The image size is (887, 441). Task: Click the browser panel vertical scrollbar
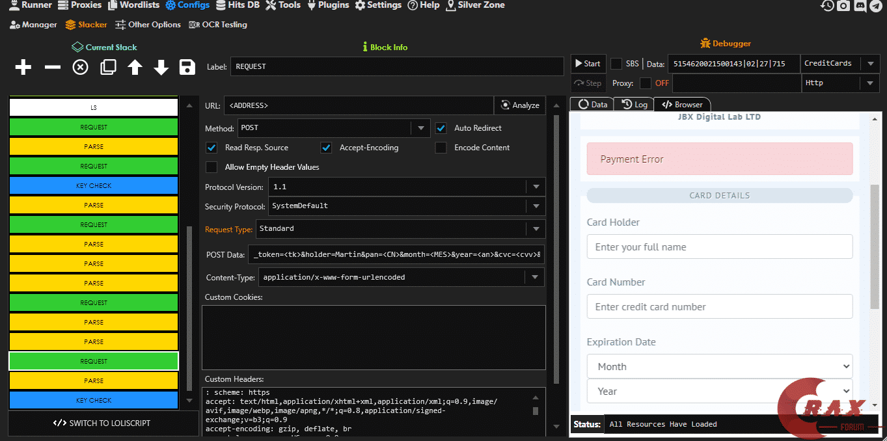pos(875,247)
